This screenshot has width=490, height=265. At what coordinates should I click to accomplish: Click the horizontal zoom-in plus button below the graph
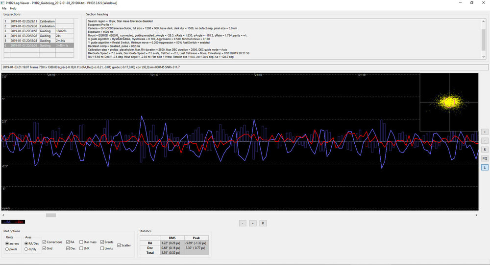click(x=253, y=223)
